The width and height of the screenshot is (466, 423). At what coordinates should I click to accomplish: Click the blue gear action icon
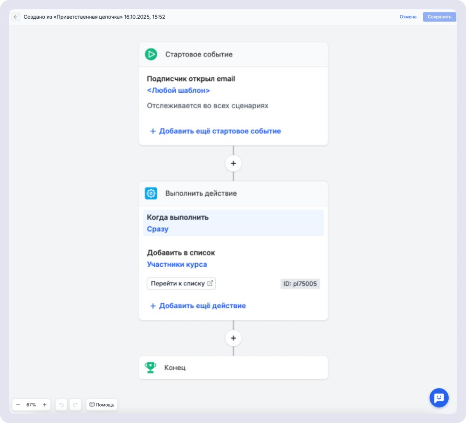point(151,193)
